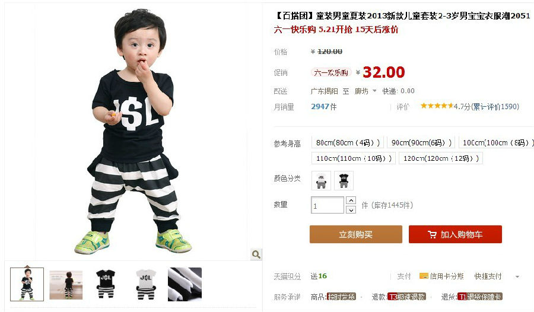Select the white outfit color swatch
Image resolution: width=534 pixels, height=312 pixels.
click(321, 180)
